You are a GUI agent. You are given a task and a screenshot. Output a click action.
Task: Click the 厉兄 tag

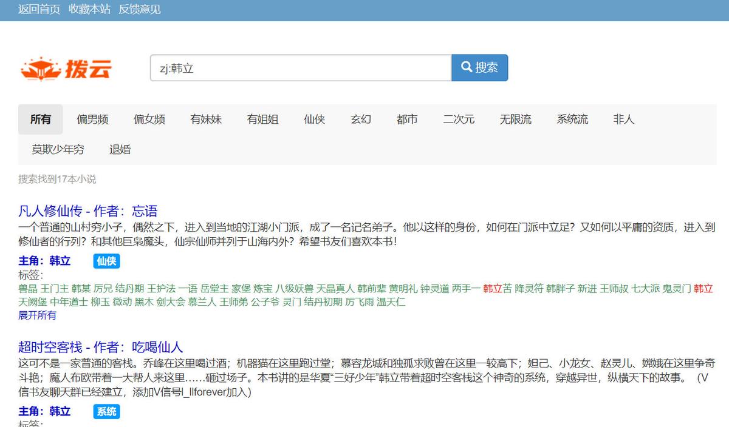(103, 289)
